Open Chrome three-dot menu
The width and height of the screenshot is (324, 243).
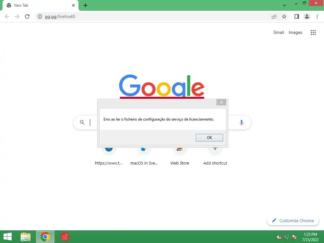(317, 16)
